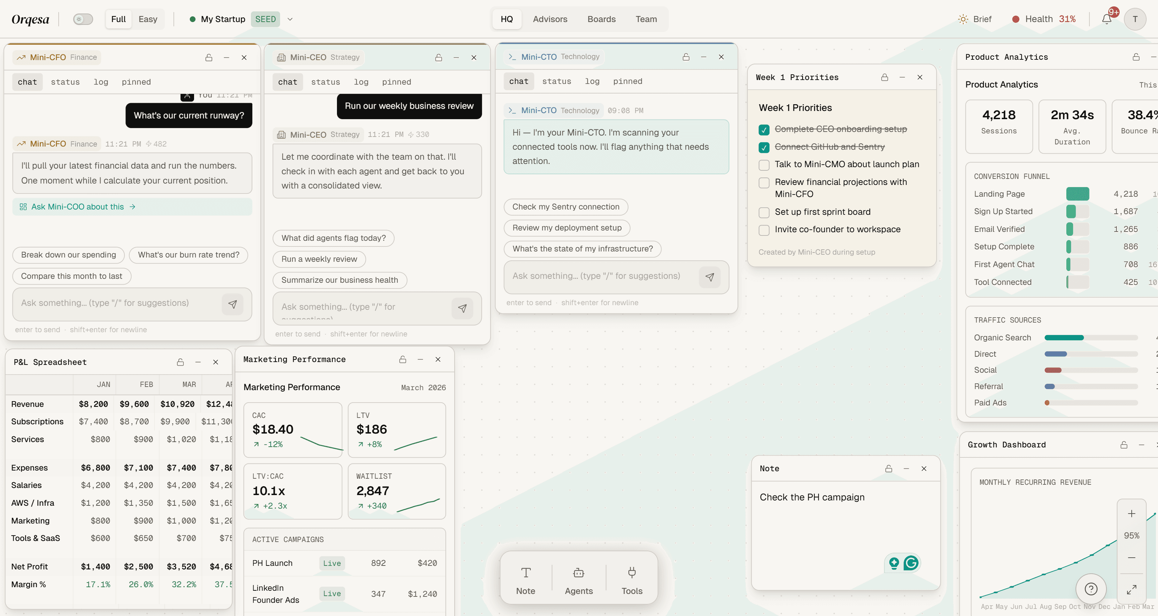Check Talk to Mini-CMO about launch plan
The width and height of the screenshot is (1158, 616).
pyautogui.click(x=764, y=165)
